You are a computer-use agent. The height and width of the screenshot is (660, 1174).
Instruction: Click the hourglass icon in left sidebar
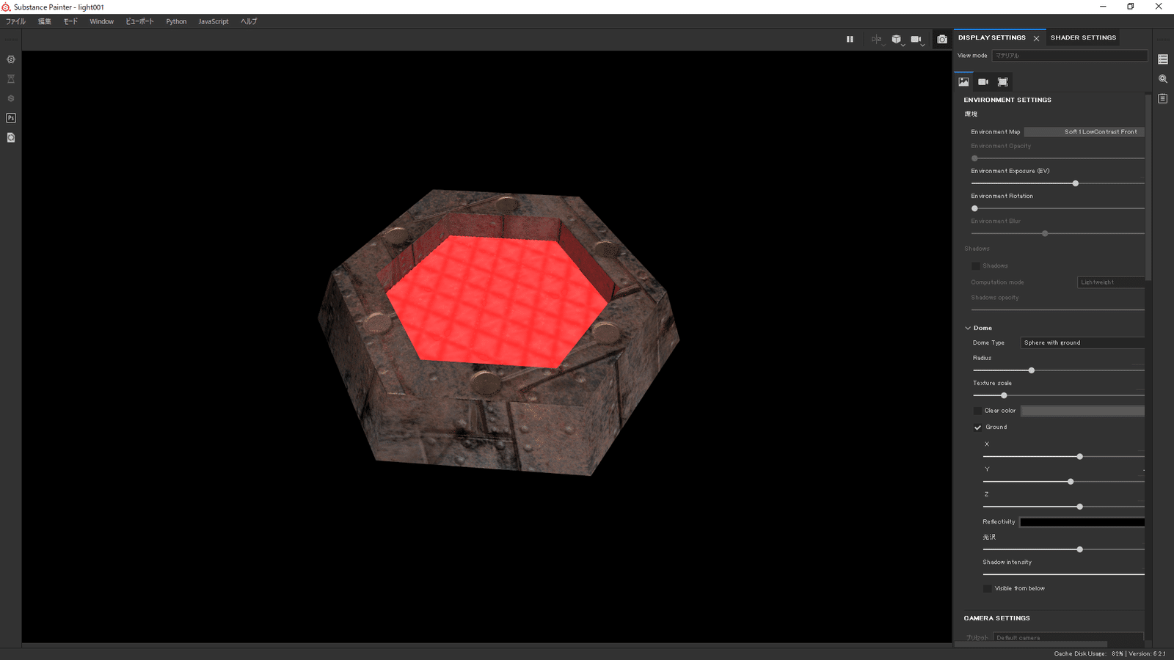click(11, 78)
